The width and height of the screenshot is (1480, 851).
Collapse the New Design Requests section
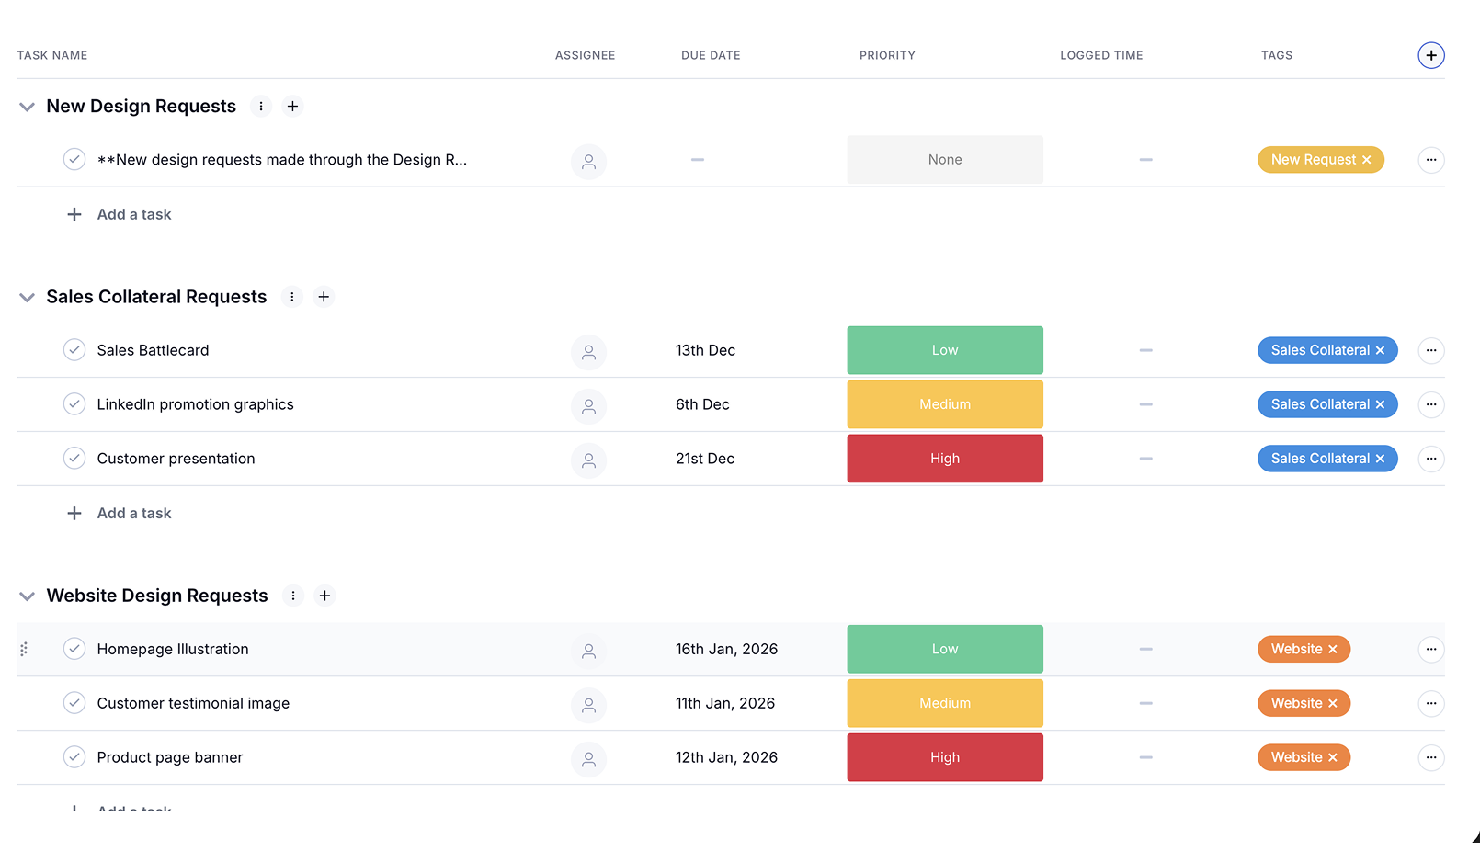[x=28, y=107]
